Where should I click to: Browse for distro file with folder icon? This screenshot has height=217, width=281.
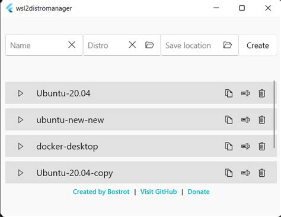point(149,45)
